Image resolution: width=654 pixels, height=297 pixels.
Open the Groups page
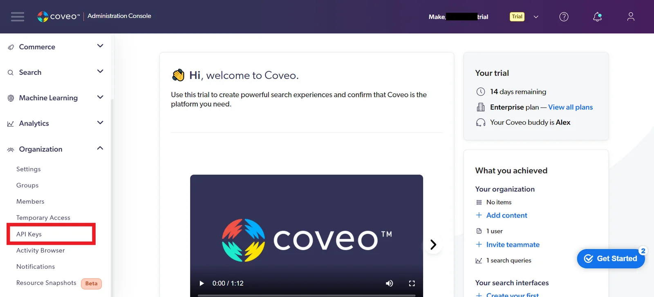[27, 185]
